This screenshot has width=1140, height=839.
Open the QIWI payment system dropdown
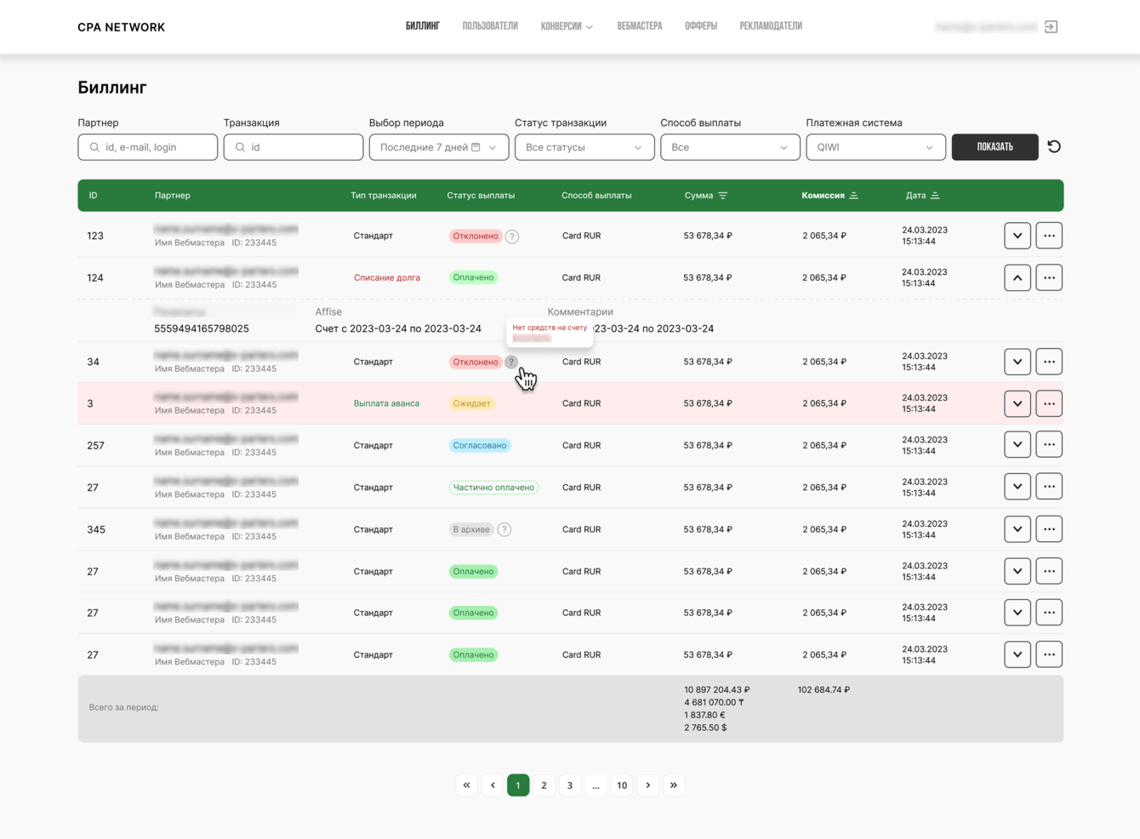[x=875, y=146]
